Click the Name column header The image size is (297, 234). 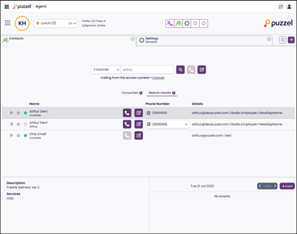(x=34, y=104)
